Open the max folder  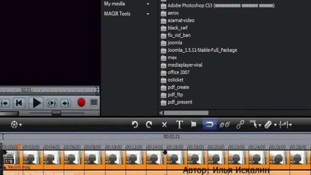(x=169, y=58)
